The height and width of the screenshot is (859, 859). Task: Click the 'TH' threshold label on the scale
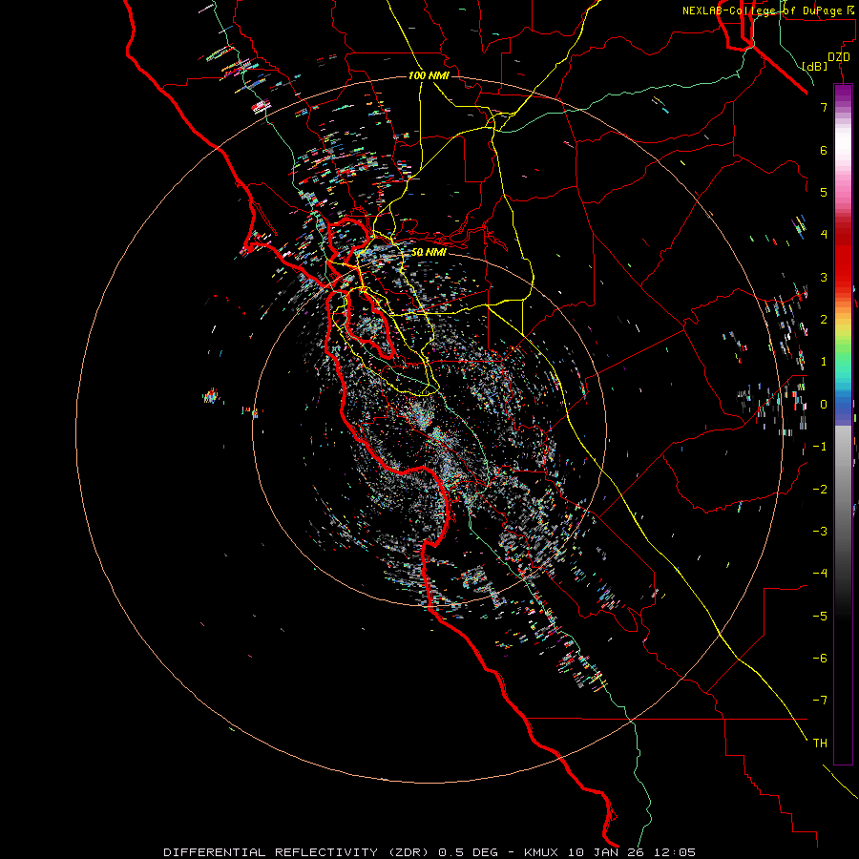click(x=820, y=744)
